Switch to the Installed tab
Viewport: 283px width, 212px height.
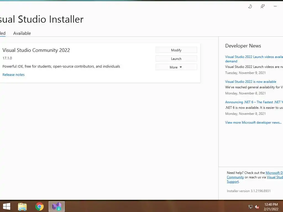[3, 33]
